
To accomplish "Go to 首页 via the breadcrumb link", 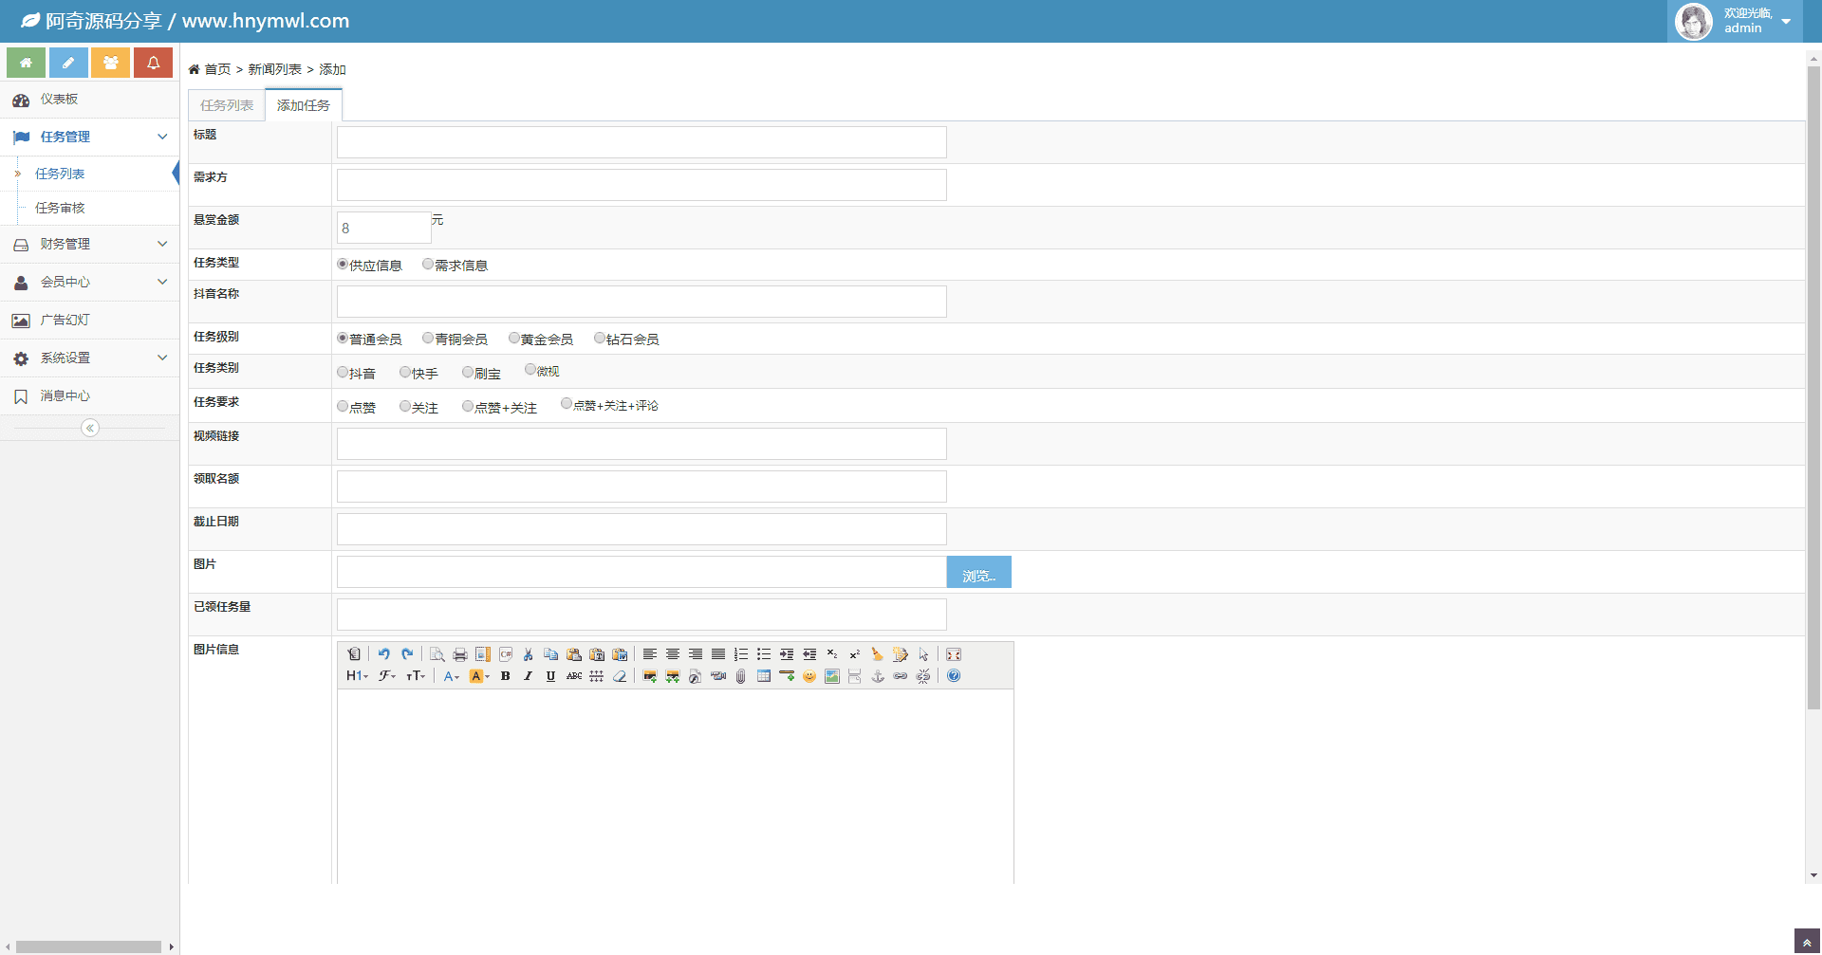I will pos(217,69).
